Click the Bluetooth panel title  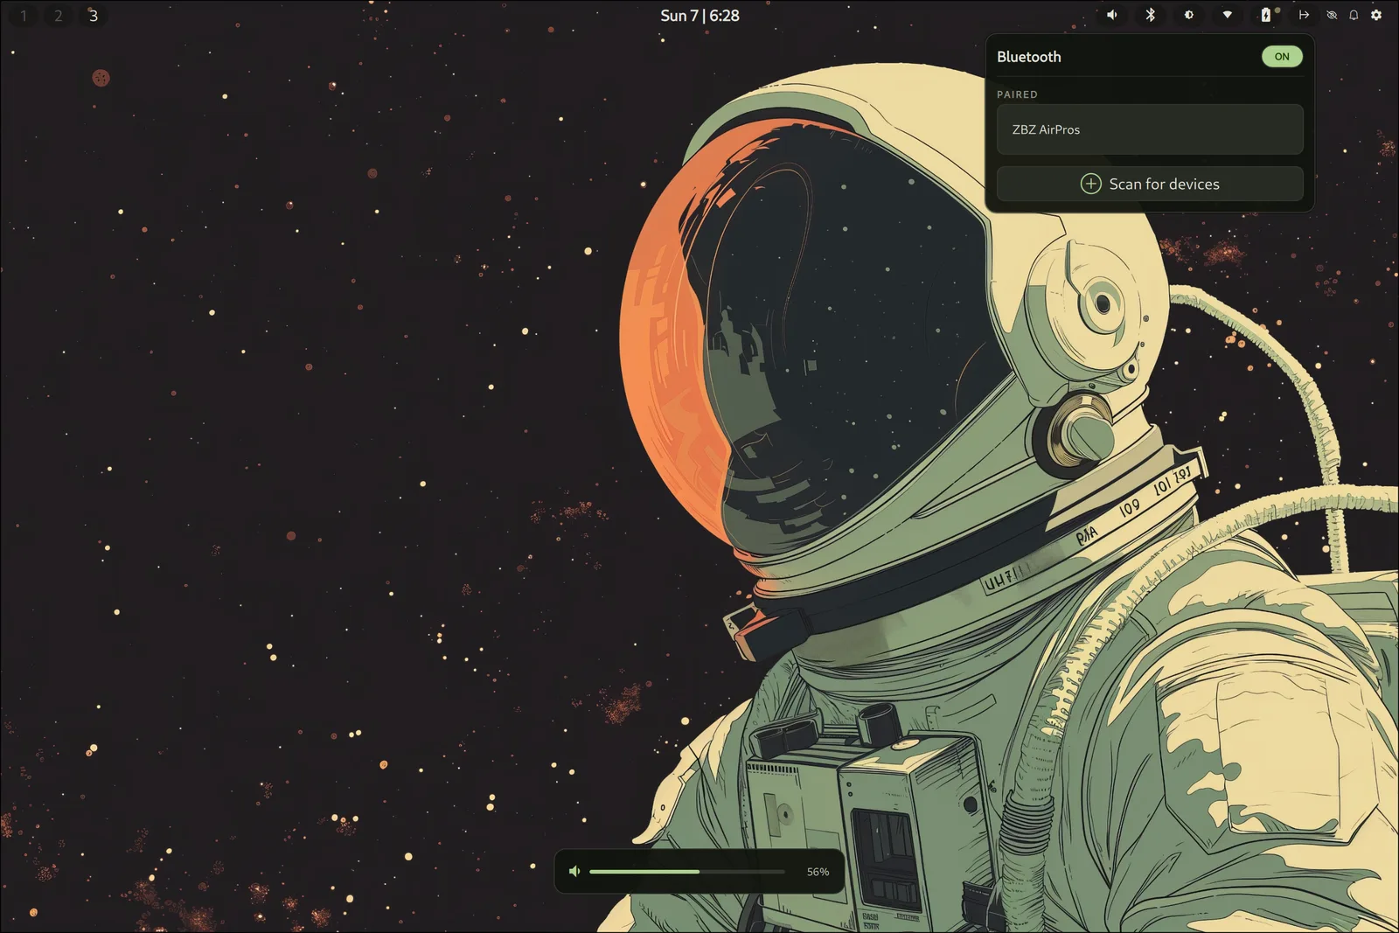(x=1029, y=57)
